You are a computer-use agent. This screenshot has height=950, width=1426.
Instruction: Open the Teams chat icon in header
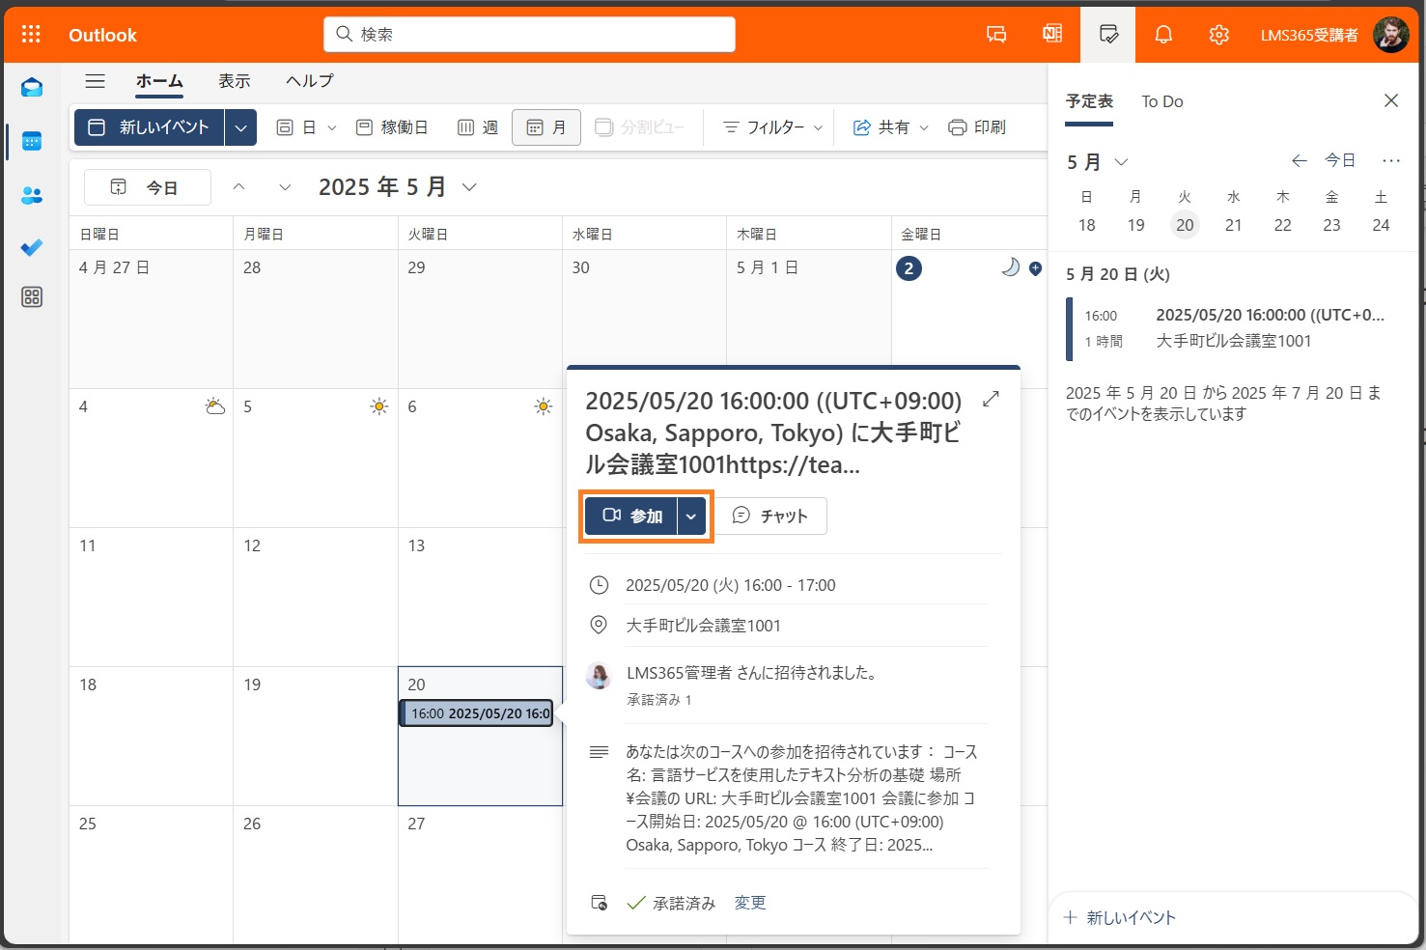tap(996, 35)
